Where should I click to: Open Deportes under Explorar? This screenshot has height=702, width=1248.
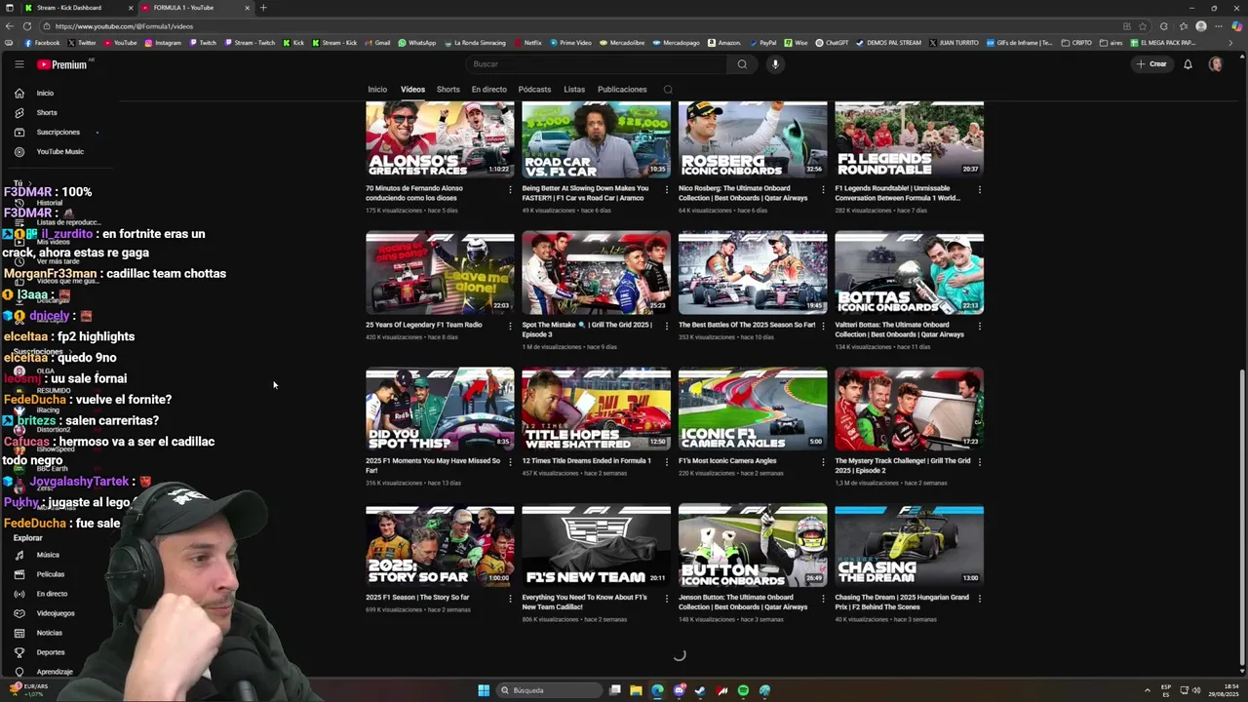[x=51, y=652]
